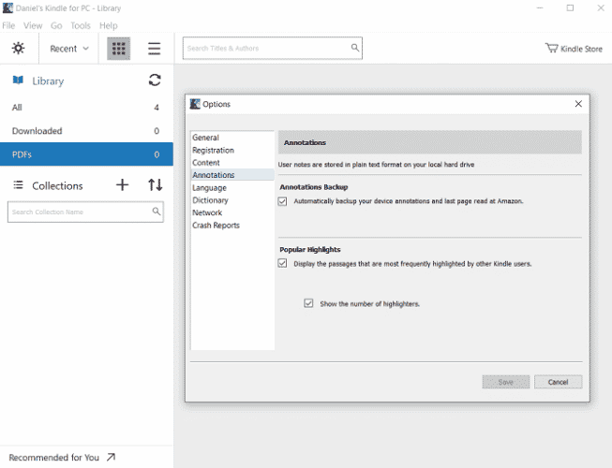Click the Cancel button in Options

[558, 382]
